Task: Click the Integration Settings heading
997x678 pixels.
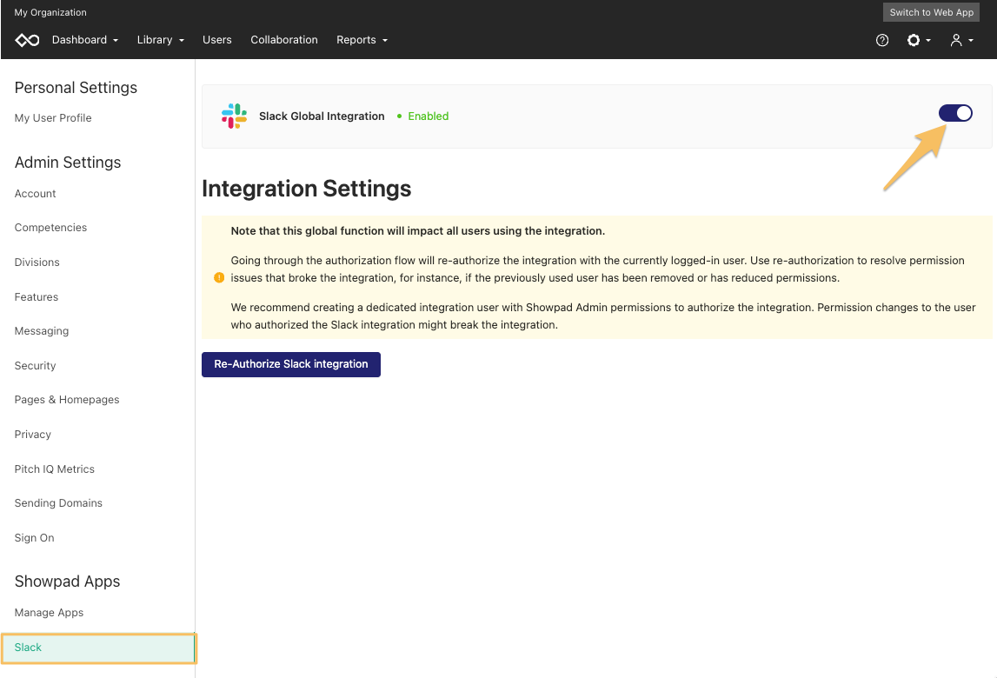Action: tap(307, 189)
